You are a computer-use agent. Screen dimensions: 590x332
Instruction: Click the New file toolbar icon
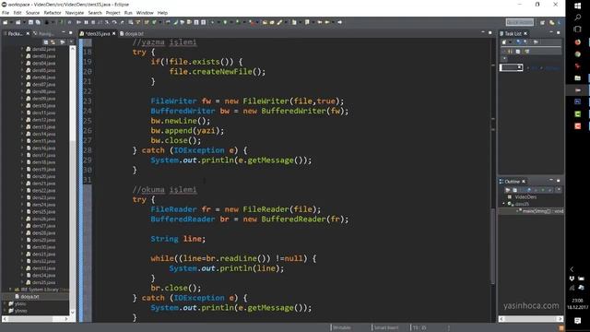coord(6,22)
